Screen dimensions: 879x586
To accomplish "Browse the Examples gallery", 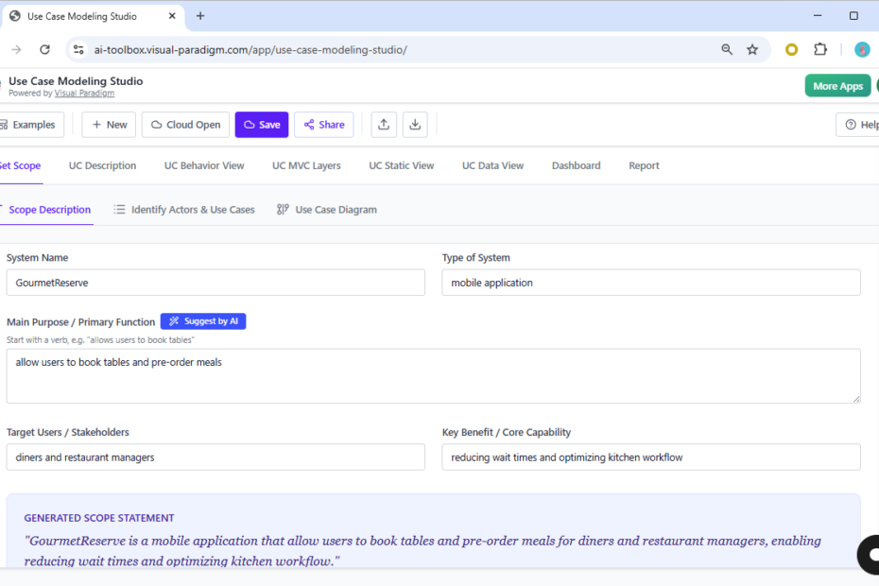I will (x=31, y=124).
